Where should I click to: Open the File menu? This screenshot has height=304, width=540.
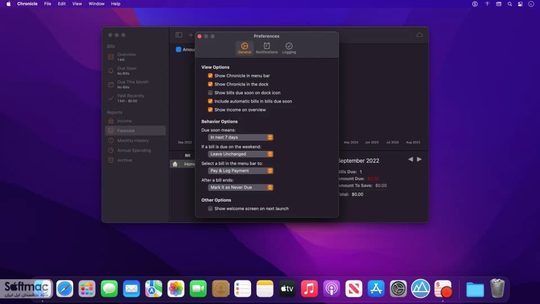pyautogui.click(x=47, y=4)
